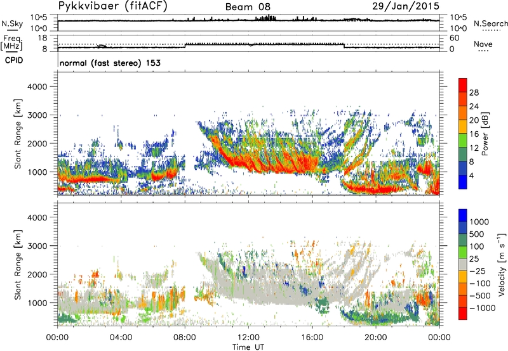Click the velocity panel's "Slant Range [km]" label
Image resolution: width=508 pixels, height=351 pixels.
(18, 265)
